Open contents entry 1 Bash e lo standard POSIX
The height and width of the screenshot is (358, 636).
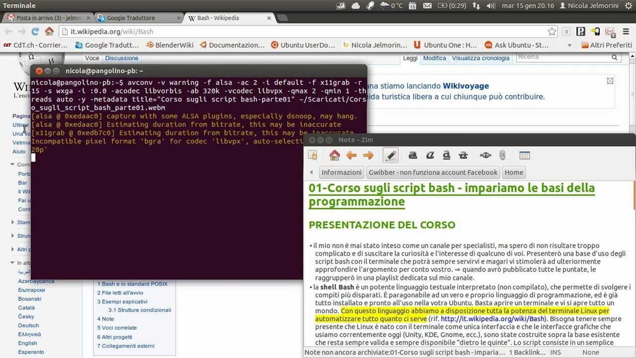(x=132, y=284)
